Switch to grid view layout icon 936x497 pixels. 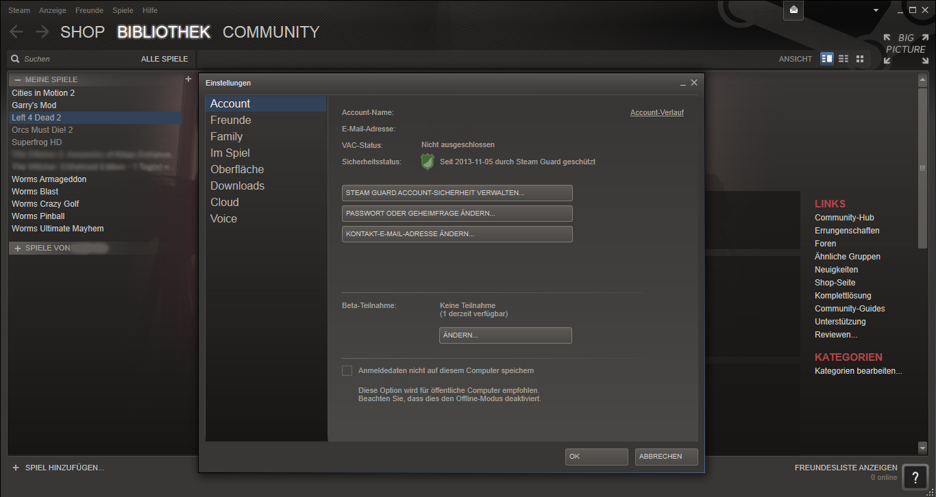pyautogui.click(x=860, y=59)
